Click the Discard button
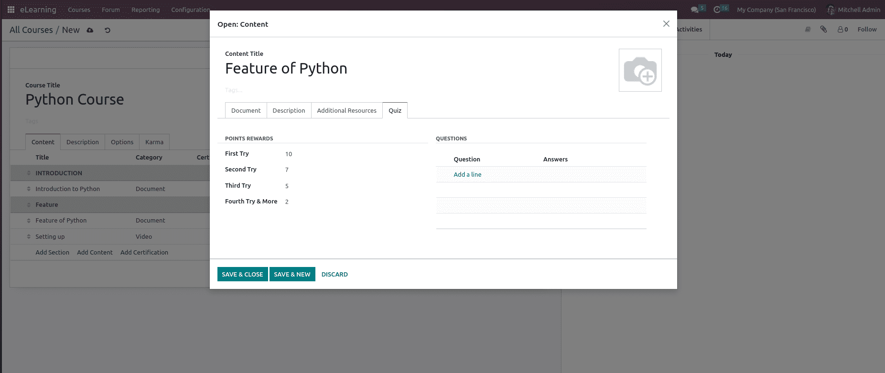Screen dimensions: 885x373 point(335,274)
